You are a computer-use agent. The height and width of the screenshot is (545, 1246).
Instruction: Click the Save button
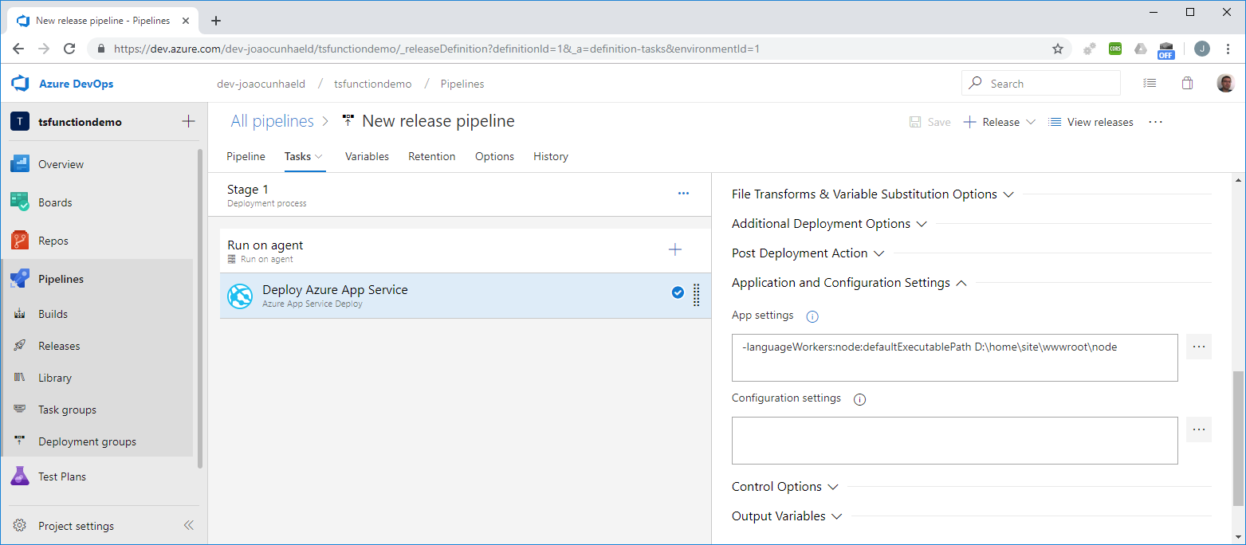930,122
